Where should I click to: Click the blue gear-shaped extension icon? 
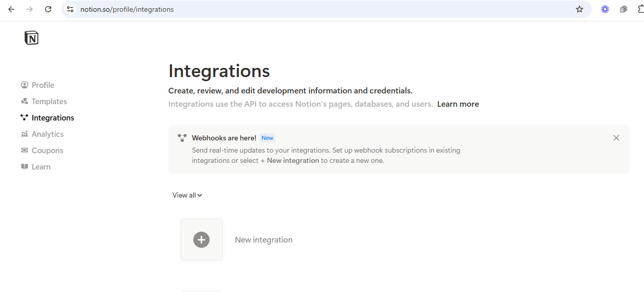(x=605, y=9)
